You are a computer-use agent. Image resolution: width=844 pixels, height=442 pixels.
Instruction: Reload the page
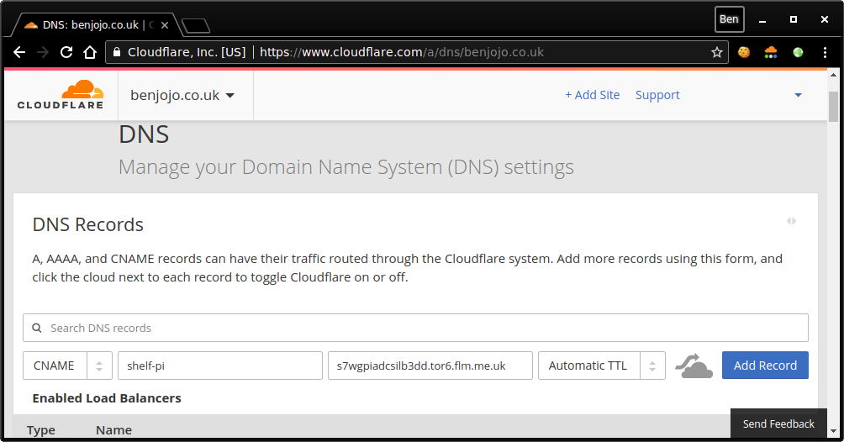pyautogui.click(x=66, y=52)
